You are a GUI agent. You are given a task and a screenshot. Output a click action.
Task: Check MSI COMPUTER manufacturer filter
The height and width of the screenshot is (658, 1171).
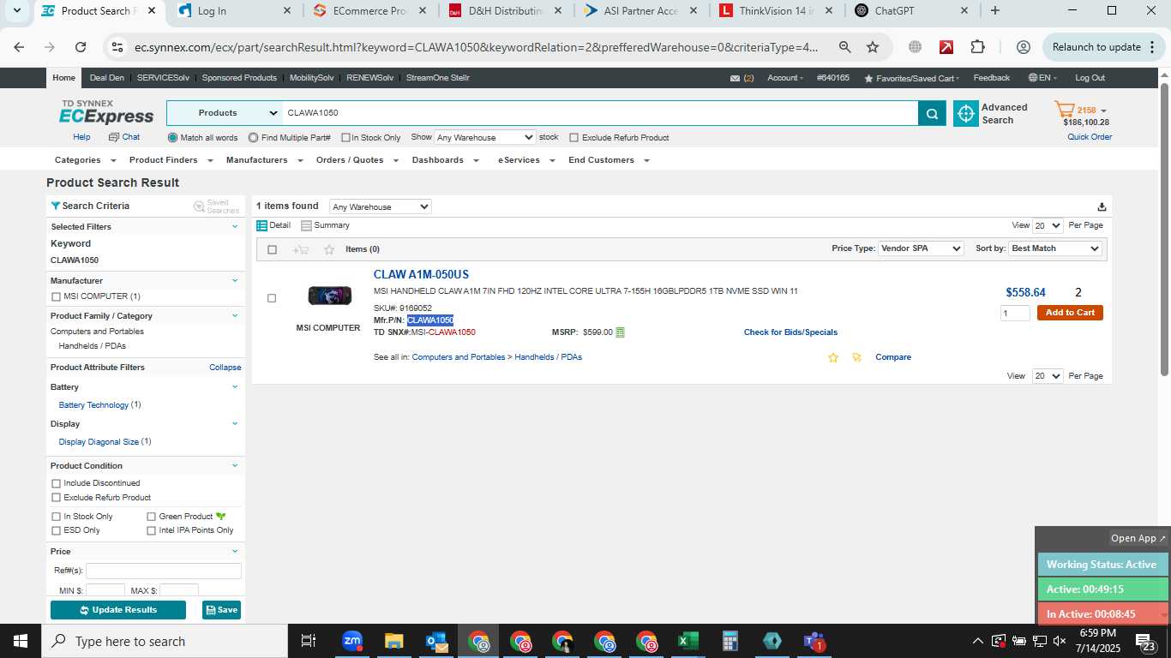pyautogui.click(x=57, y=296)
